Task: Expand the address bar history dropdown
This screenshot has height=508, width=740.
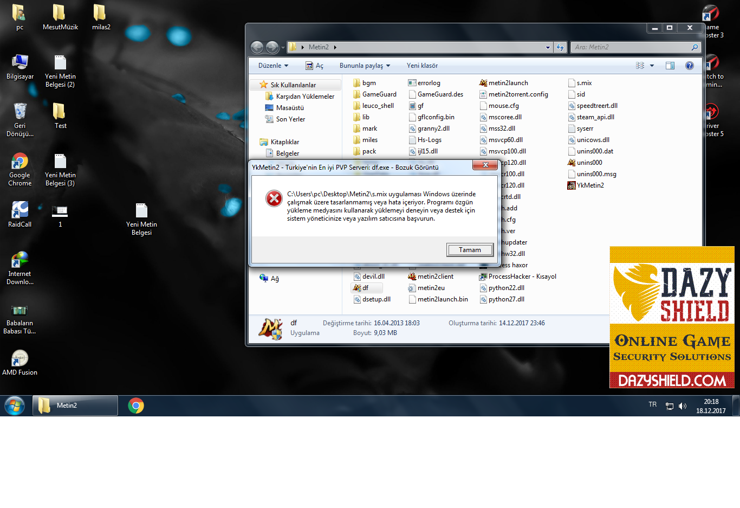Action: pyautogui.click(x=548, y=47)
